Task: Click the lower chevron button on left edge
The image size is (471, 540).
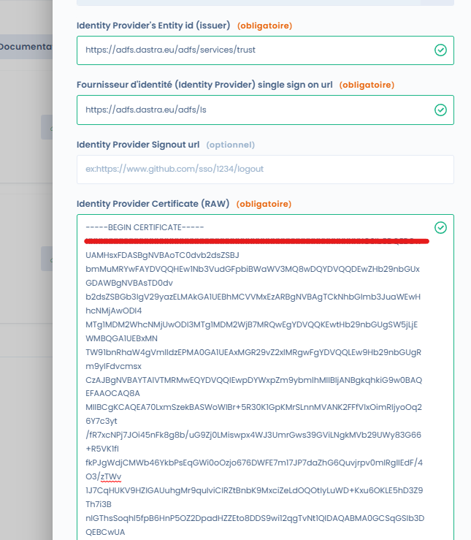Action: [48, 259]
